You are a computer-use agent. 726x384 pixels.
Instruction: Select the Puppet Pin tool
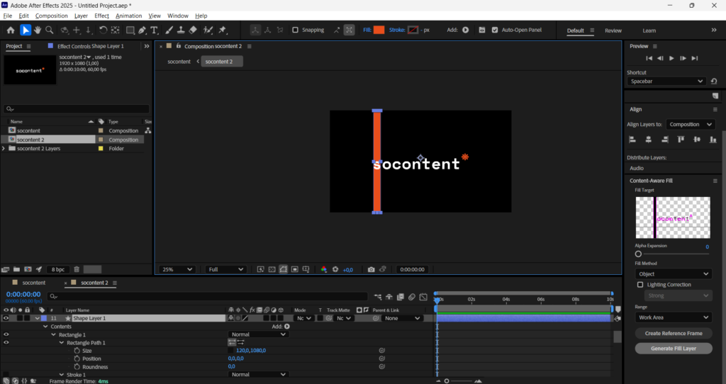223,30
